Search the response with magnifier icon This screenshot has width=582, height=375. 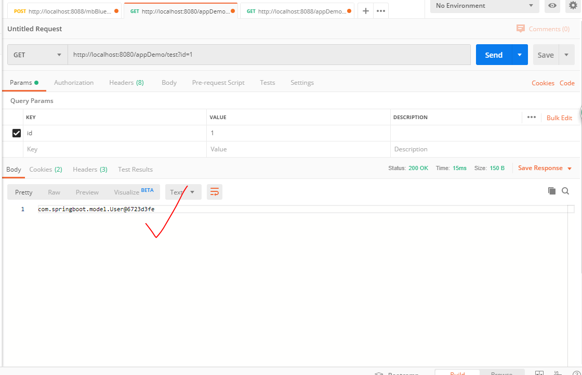[565, 191]
